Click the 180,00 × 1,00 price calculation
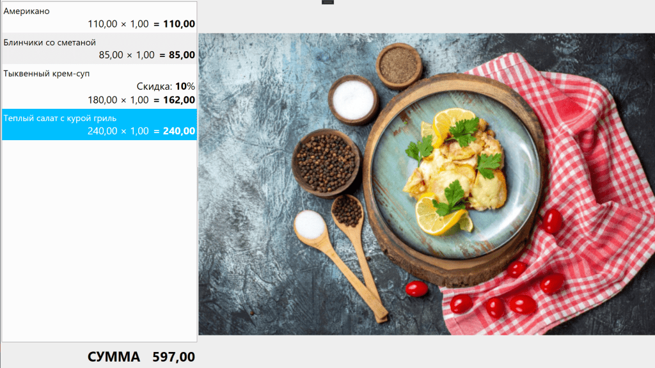The image size is (655, 368). 118,100
